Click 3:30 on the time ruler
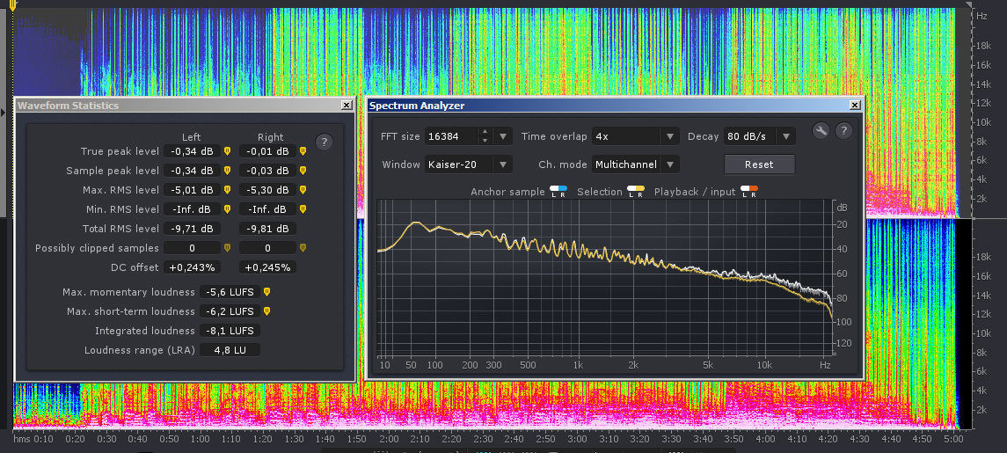The width and height of the screenshot is (1007, 453). (x=671, y=439)
